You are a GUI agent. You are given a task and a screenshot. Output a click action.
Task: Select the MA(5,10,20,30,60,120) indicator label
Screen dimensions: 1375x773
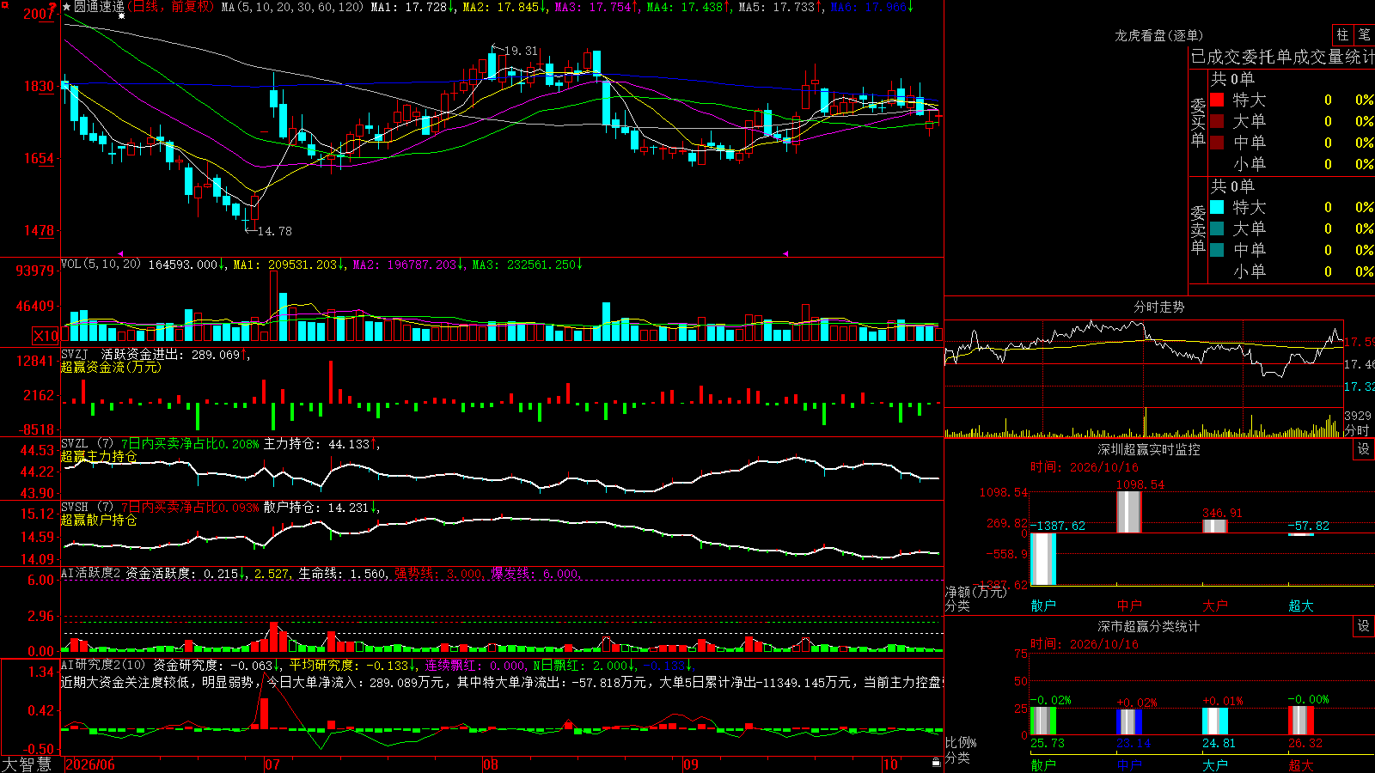(x=292, y=7)
